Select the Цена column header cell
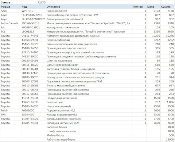 [153, 7]
